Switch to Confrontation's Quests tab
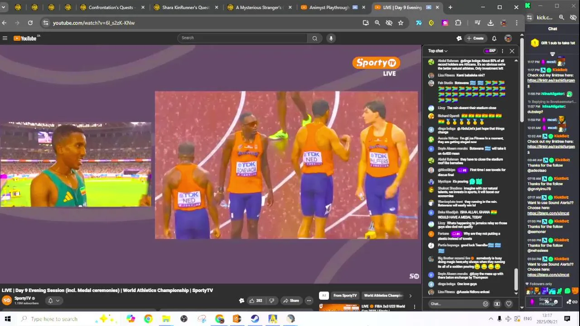The width and height of the screenshot is (580, 326). click(111, 7)
